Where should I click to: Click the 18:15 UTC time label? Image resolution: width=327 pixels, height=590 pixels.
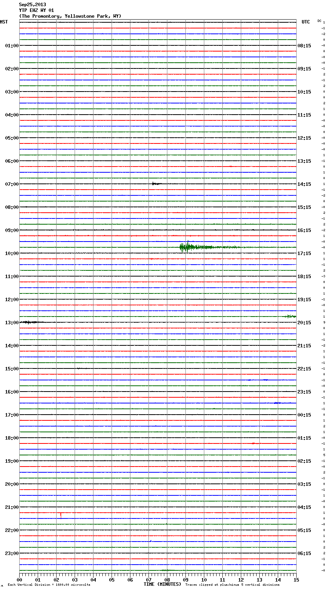[x=304, y=277]
